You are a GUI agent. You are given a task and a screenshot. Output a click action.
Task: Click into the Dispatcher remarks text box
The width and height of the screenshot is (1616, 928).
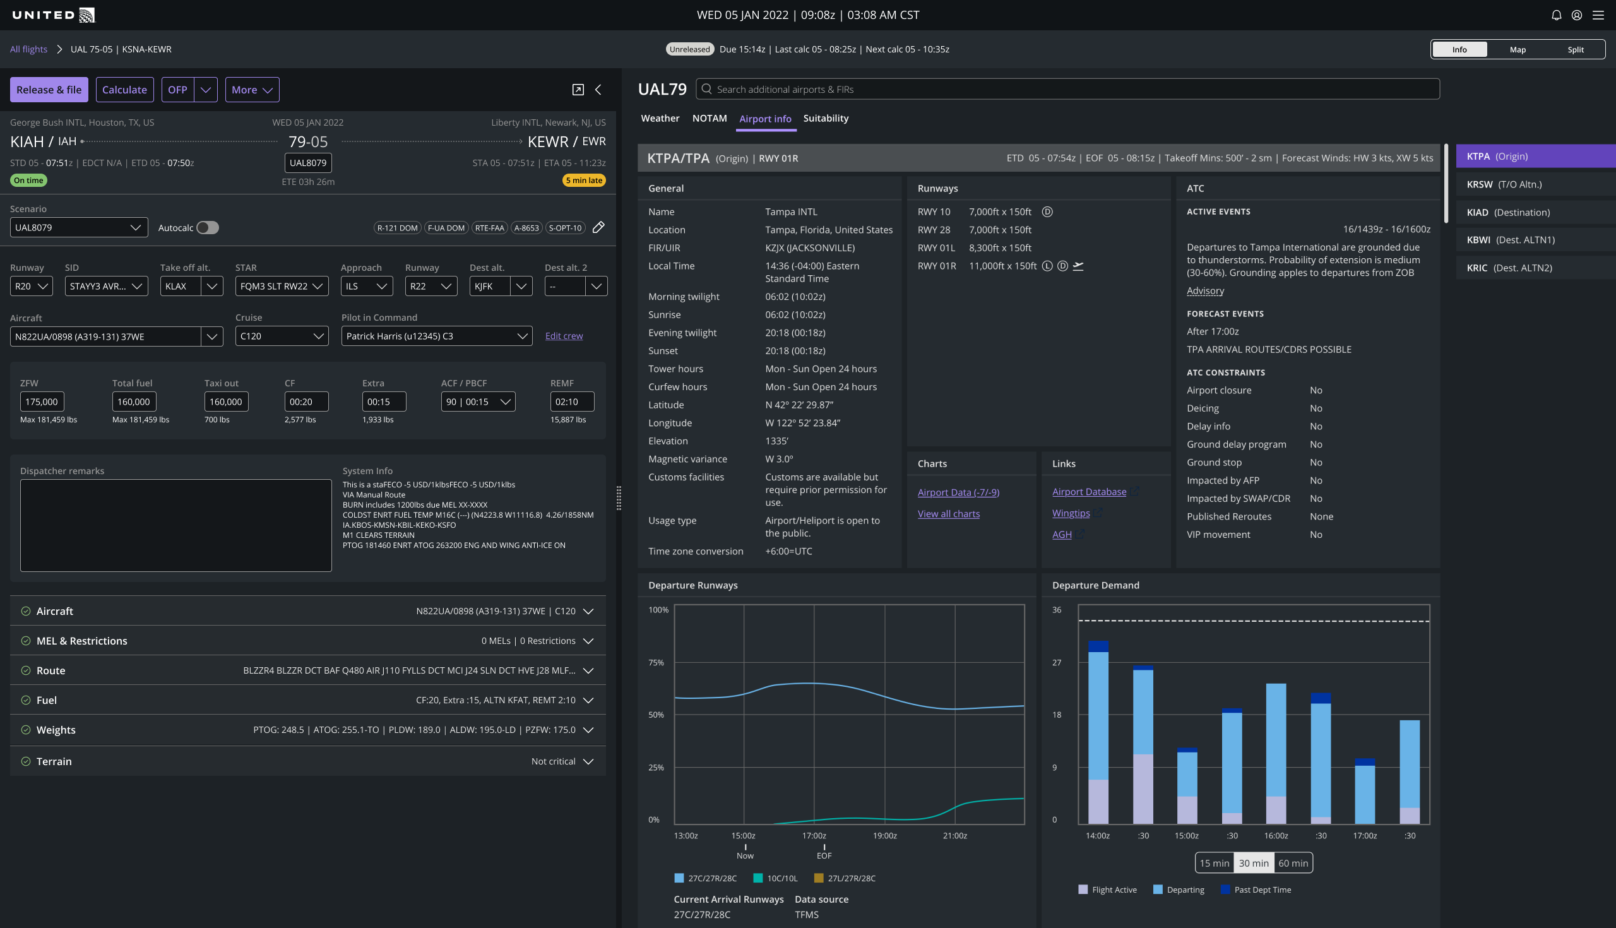pos(176,525)
